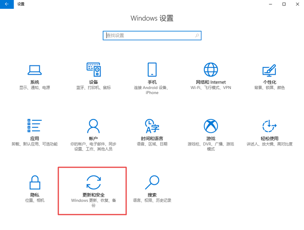Screen dimensions: 304x230
Task: Click the 蓝牙、打印机、鼠标 description
Action: [x=93, y=88]
